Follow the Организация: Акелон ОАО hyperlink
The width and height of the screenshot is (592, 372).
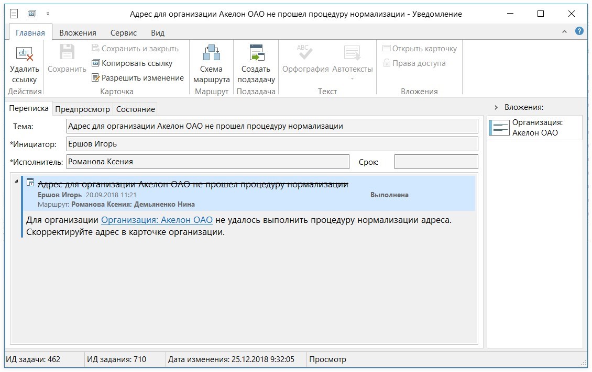pos(157,220)
